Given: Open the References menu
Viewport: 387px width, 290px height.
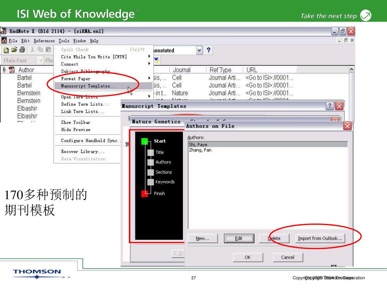Looking at the screenshot, I should point(44,41).
